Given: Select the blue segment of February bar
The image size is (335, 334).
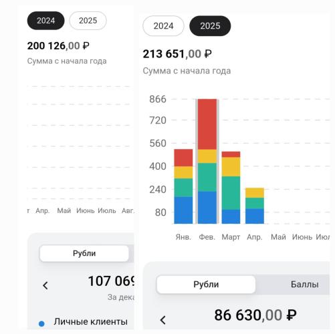Looking at the screenshot, I should click(207, 208).
